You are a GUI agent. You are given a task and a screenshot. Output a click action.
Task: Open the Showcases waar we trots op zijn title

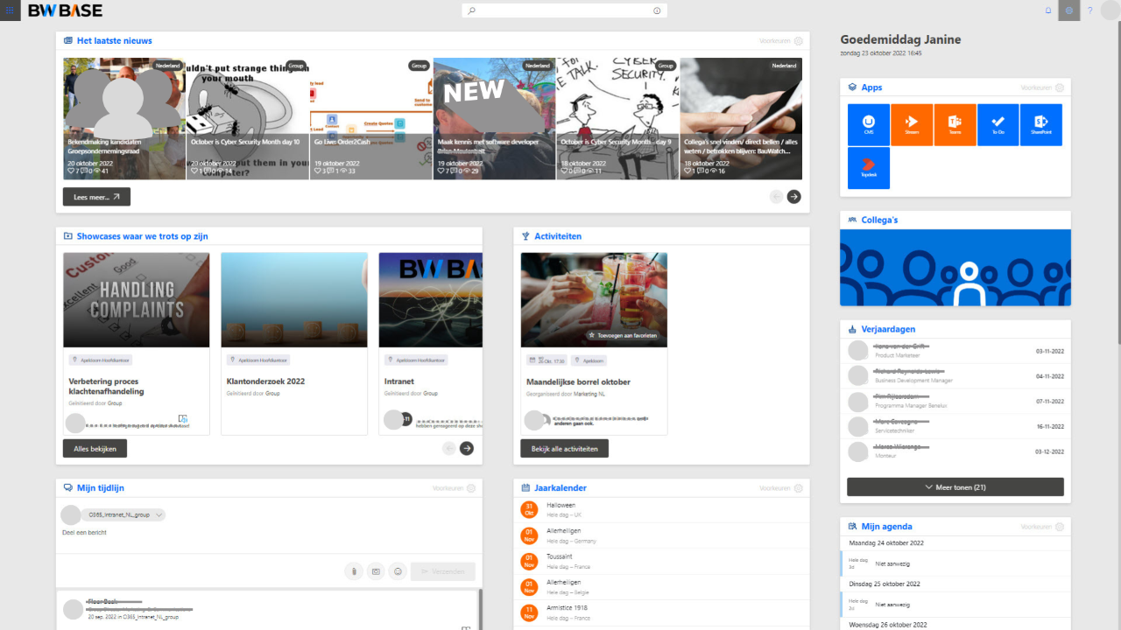coord(143,236)
